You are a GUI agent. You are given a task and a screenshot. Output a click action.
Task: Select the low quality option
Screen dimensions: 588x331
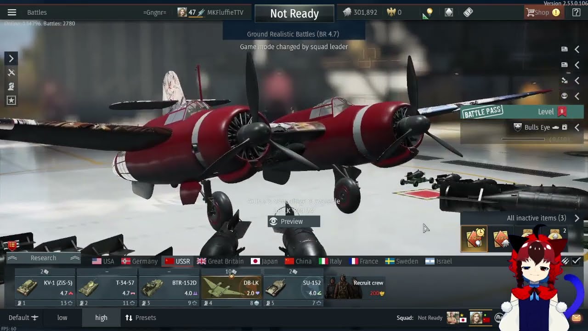[62, 318]
